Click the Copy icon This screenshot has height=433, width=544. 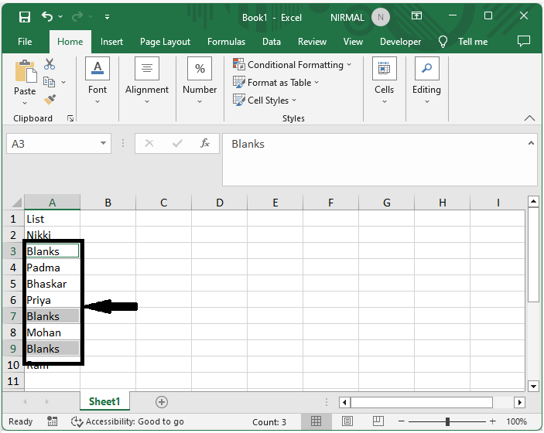click(x=49, y=82)
